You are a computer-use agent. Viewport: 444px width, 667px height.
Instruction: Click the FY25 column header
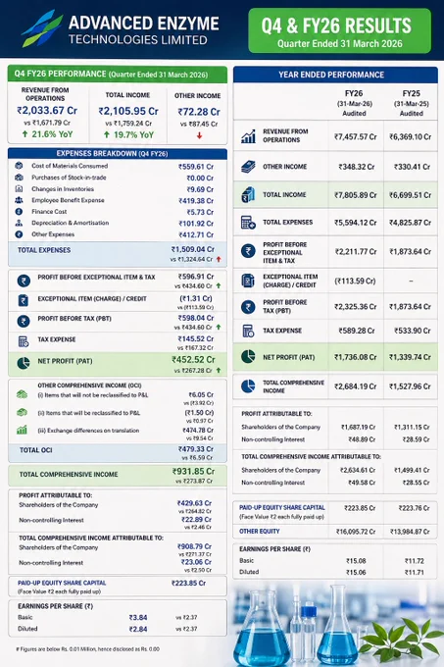412,93
